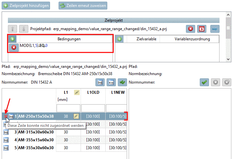
Task: Add a new condition under Bedingungen
Action: (x=12, y=39)
